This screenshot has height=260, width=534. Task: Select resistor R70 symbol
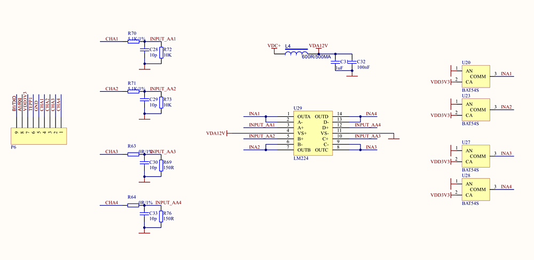(133, 42)
